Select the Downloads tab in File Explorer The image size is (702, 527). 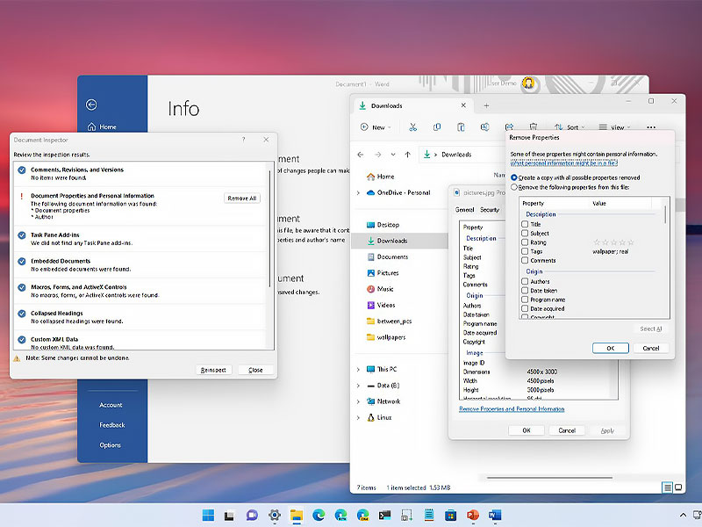[412, 105]
